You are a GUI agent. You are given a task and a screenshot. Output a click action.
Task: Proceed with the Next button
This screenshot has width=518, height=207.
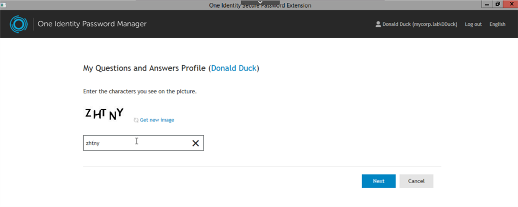(x=379, y=181)
